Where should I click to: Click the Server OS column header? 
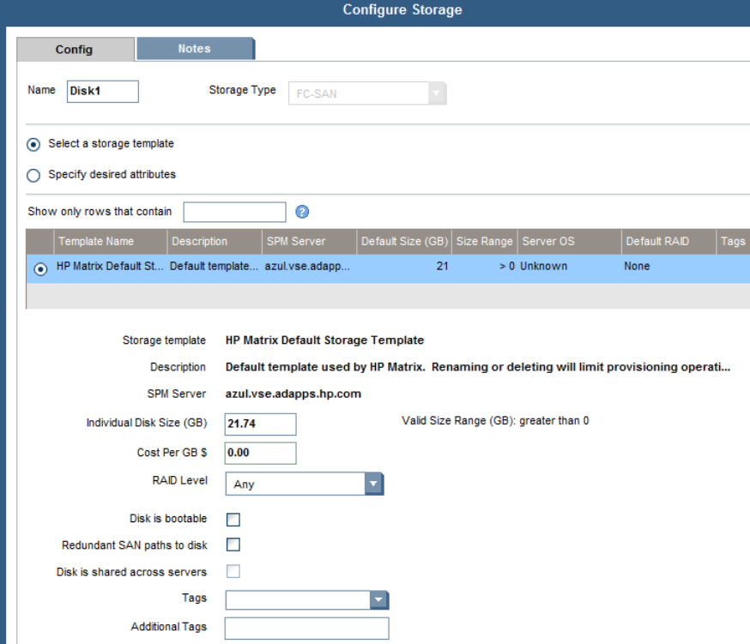pyautogui.click(x=548, y=242)
